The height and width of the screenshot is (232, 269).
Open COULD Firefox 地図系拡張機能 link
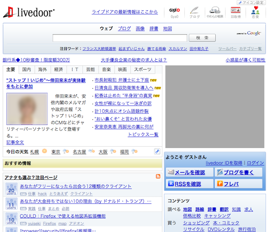coord(63,216)
